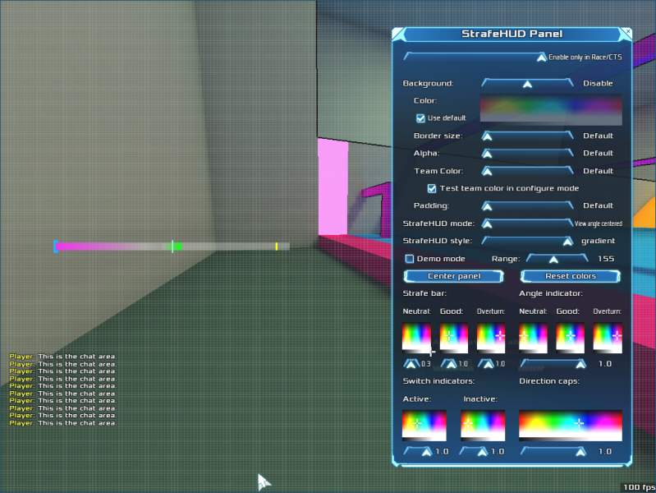656x493 pixels.
Task: Pick an Angle indicator Good color
Action: (571, 338)
